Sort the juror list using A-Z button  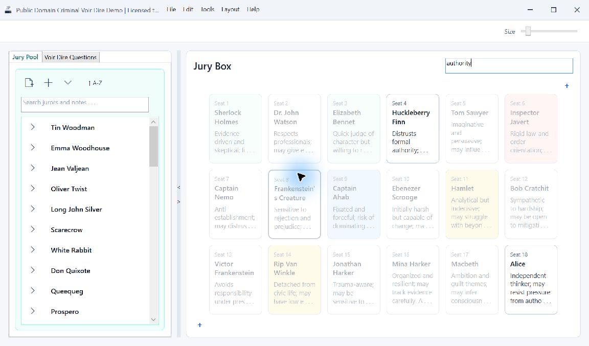[x=96, y=83]
